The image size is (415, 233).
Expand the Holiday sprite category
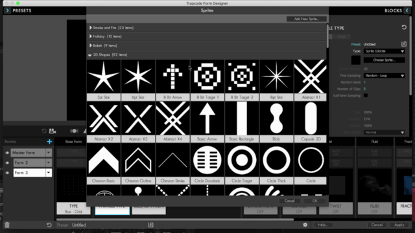pos(91,36)
